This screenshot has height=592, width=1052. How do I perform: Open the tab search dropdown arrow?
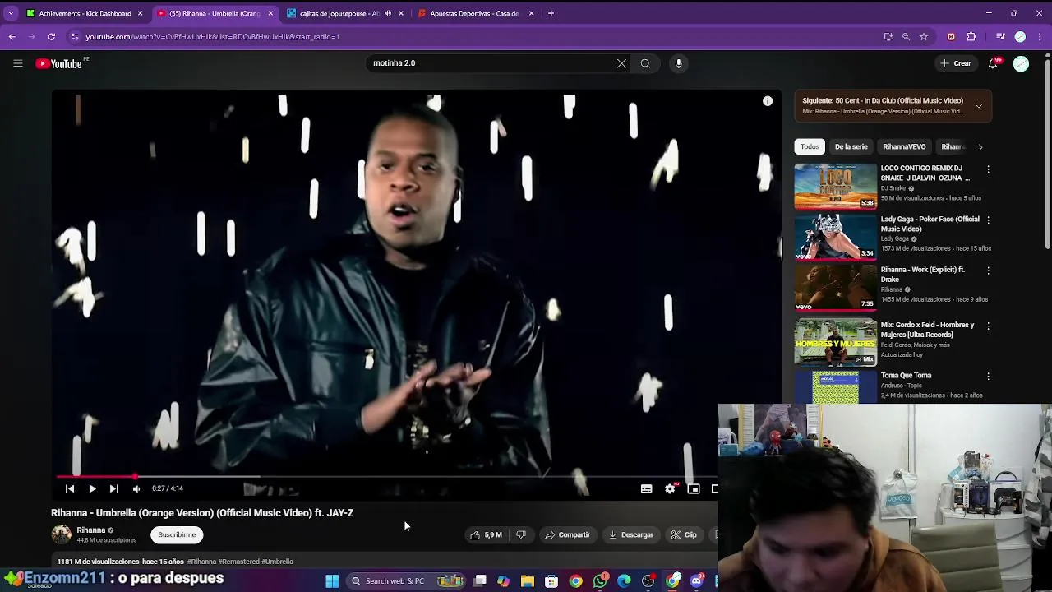click(11, 13)
